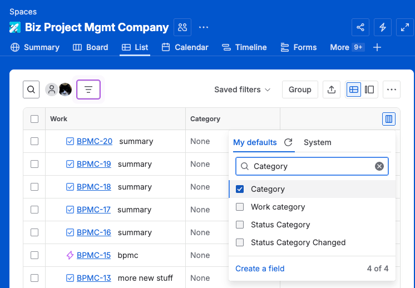Check the Status Category Changed field
This screenshot has width=415, height=288.
240,242
